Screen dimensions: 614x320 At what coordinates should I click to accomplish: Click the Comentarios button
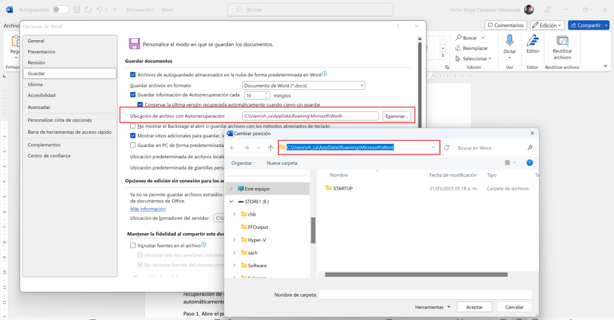[x=505, y=25]
